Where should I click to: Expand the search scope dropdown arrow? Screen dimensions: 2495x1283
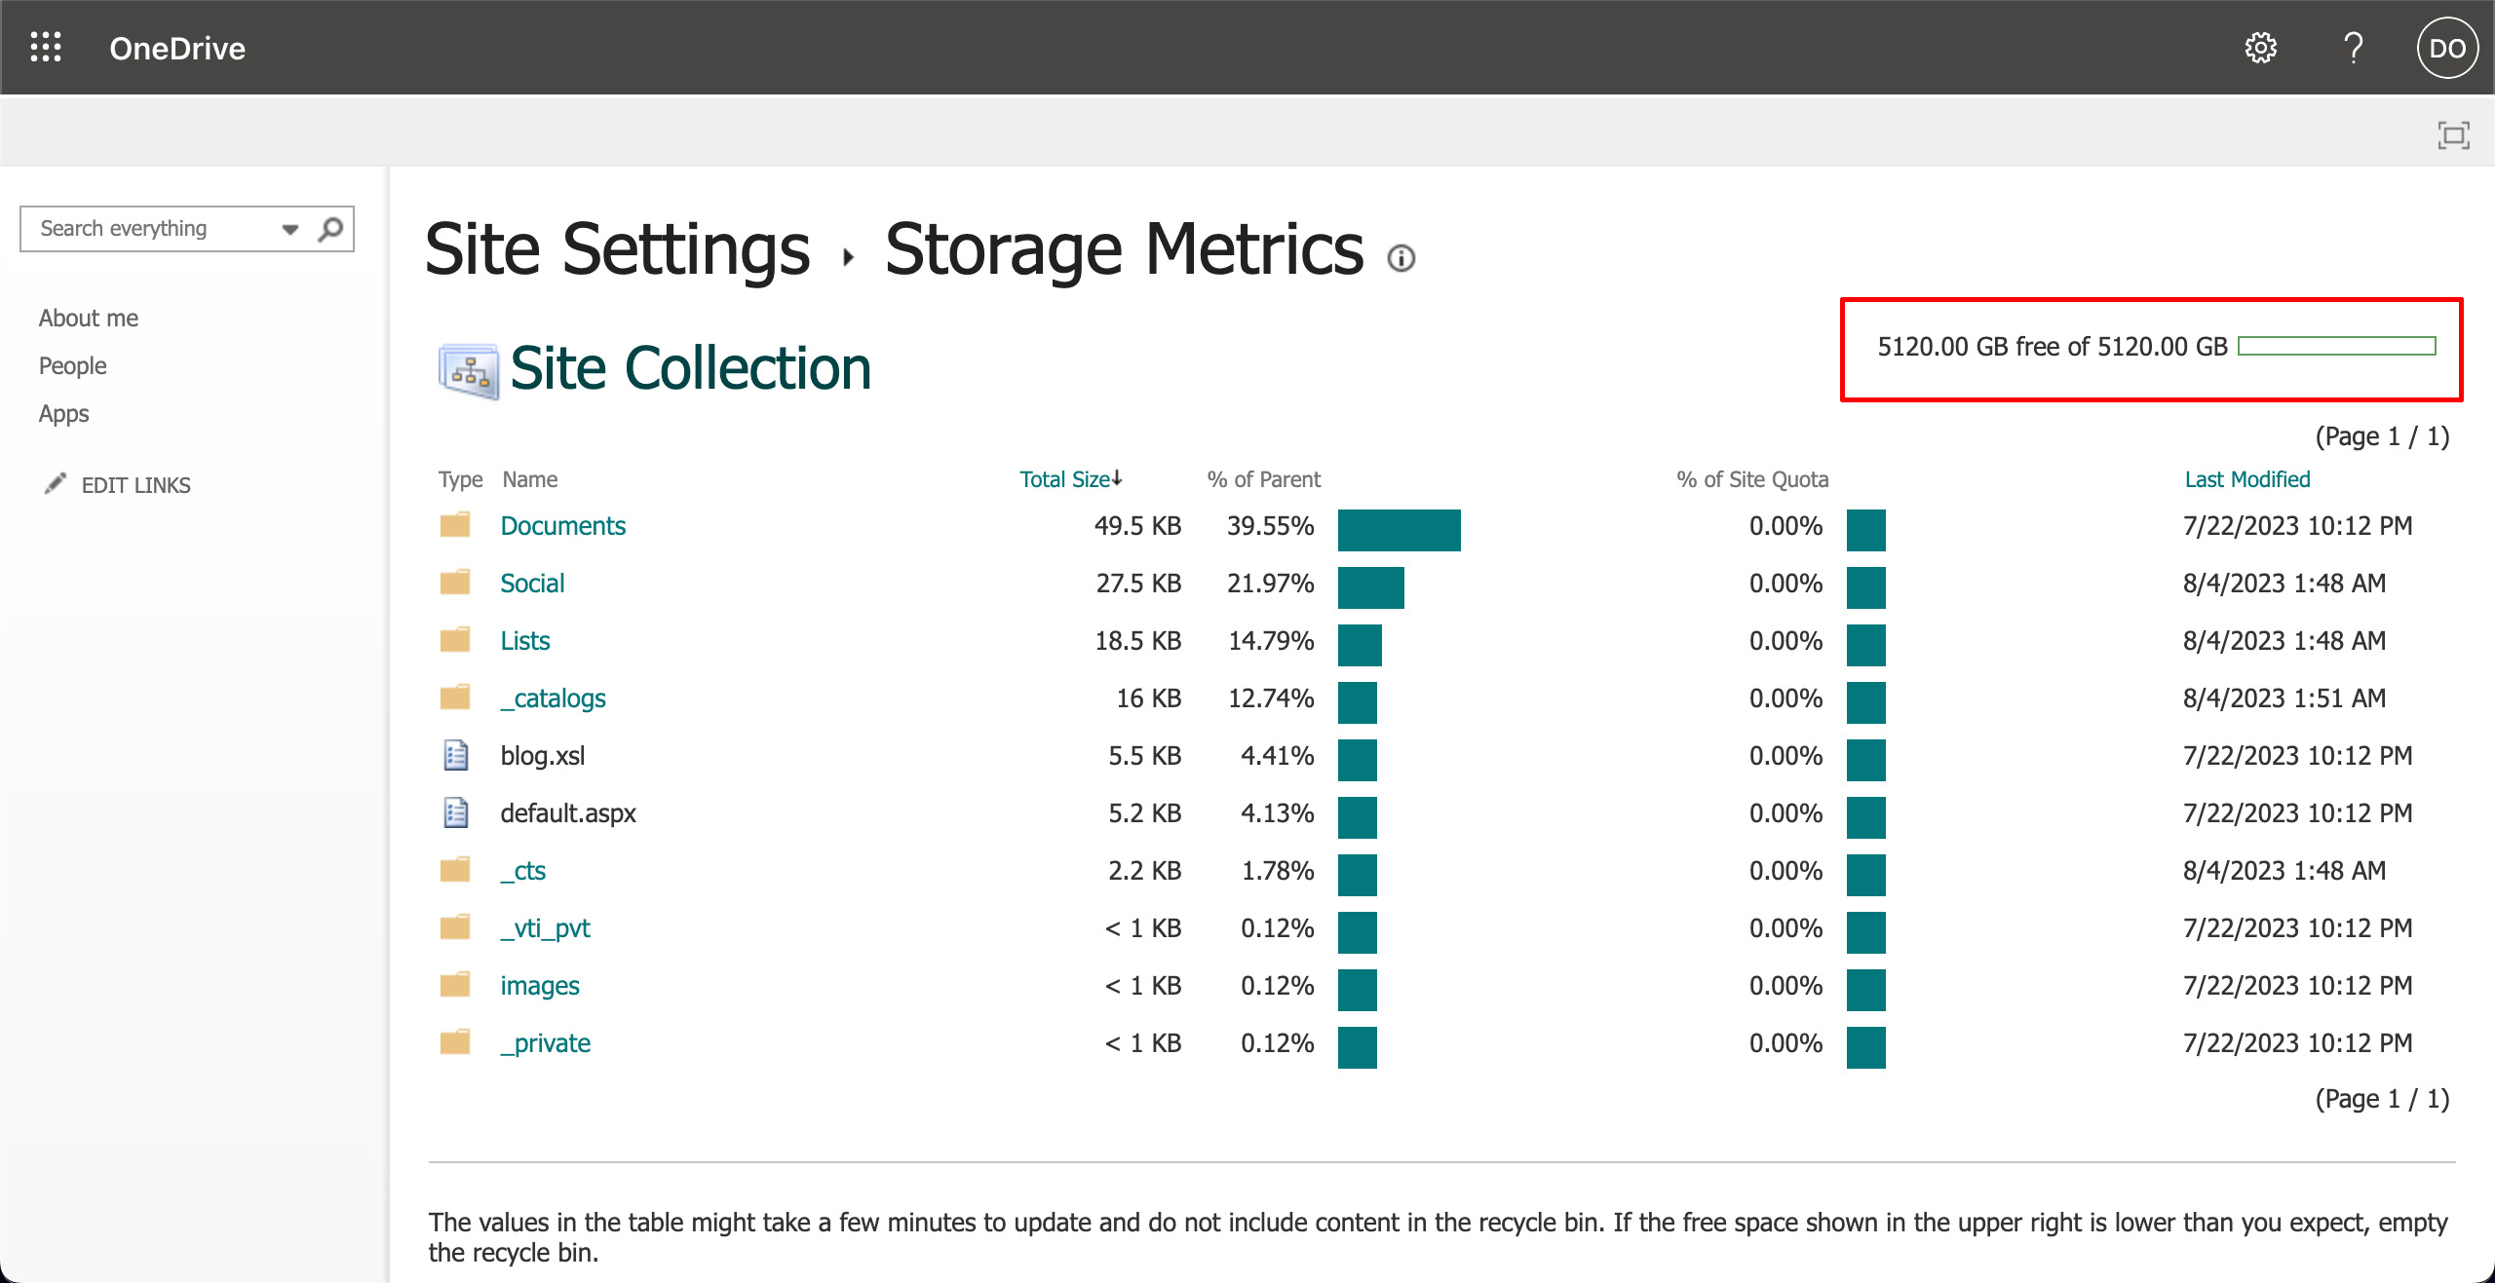coord(289,230)
